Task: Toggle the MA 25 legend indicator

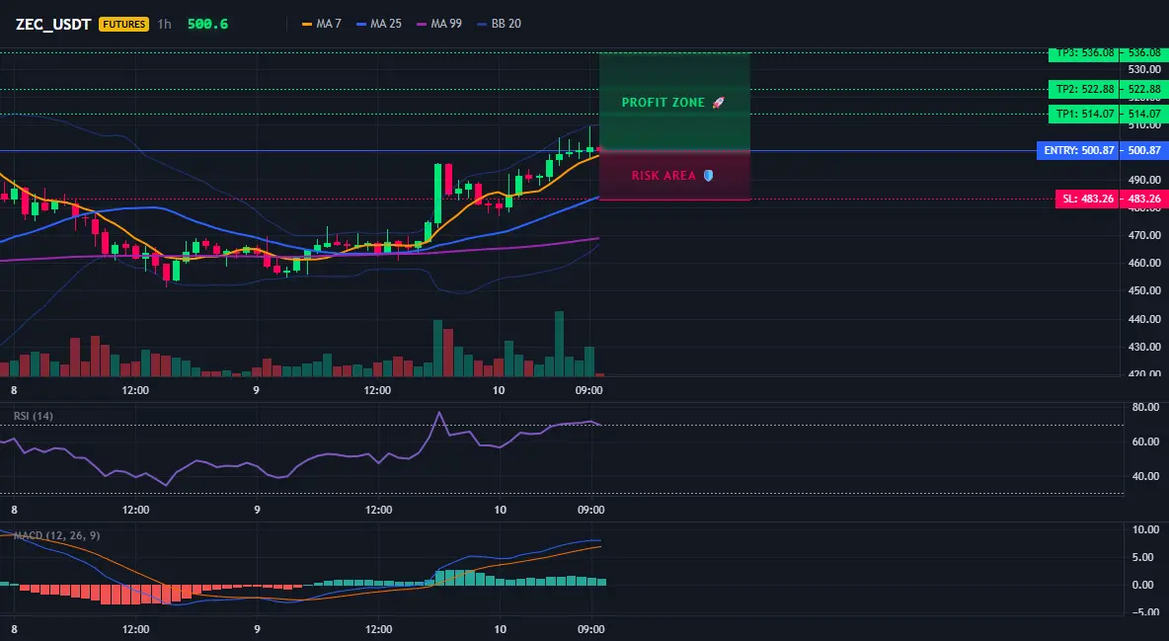Action: coord(379,24)
